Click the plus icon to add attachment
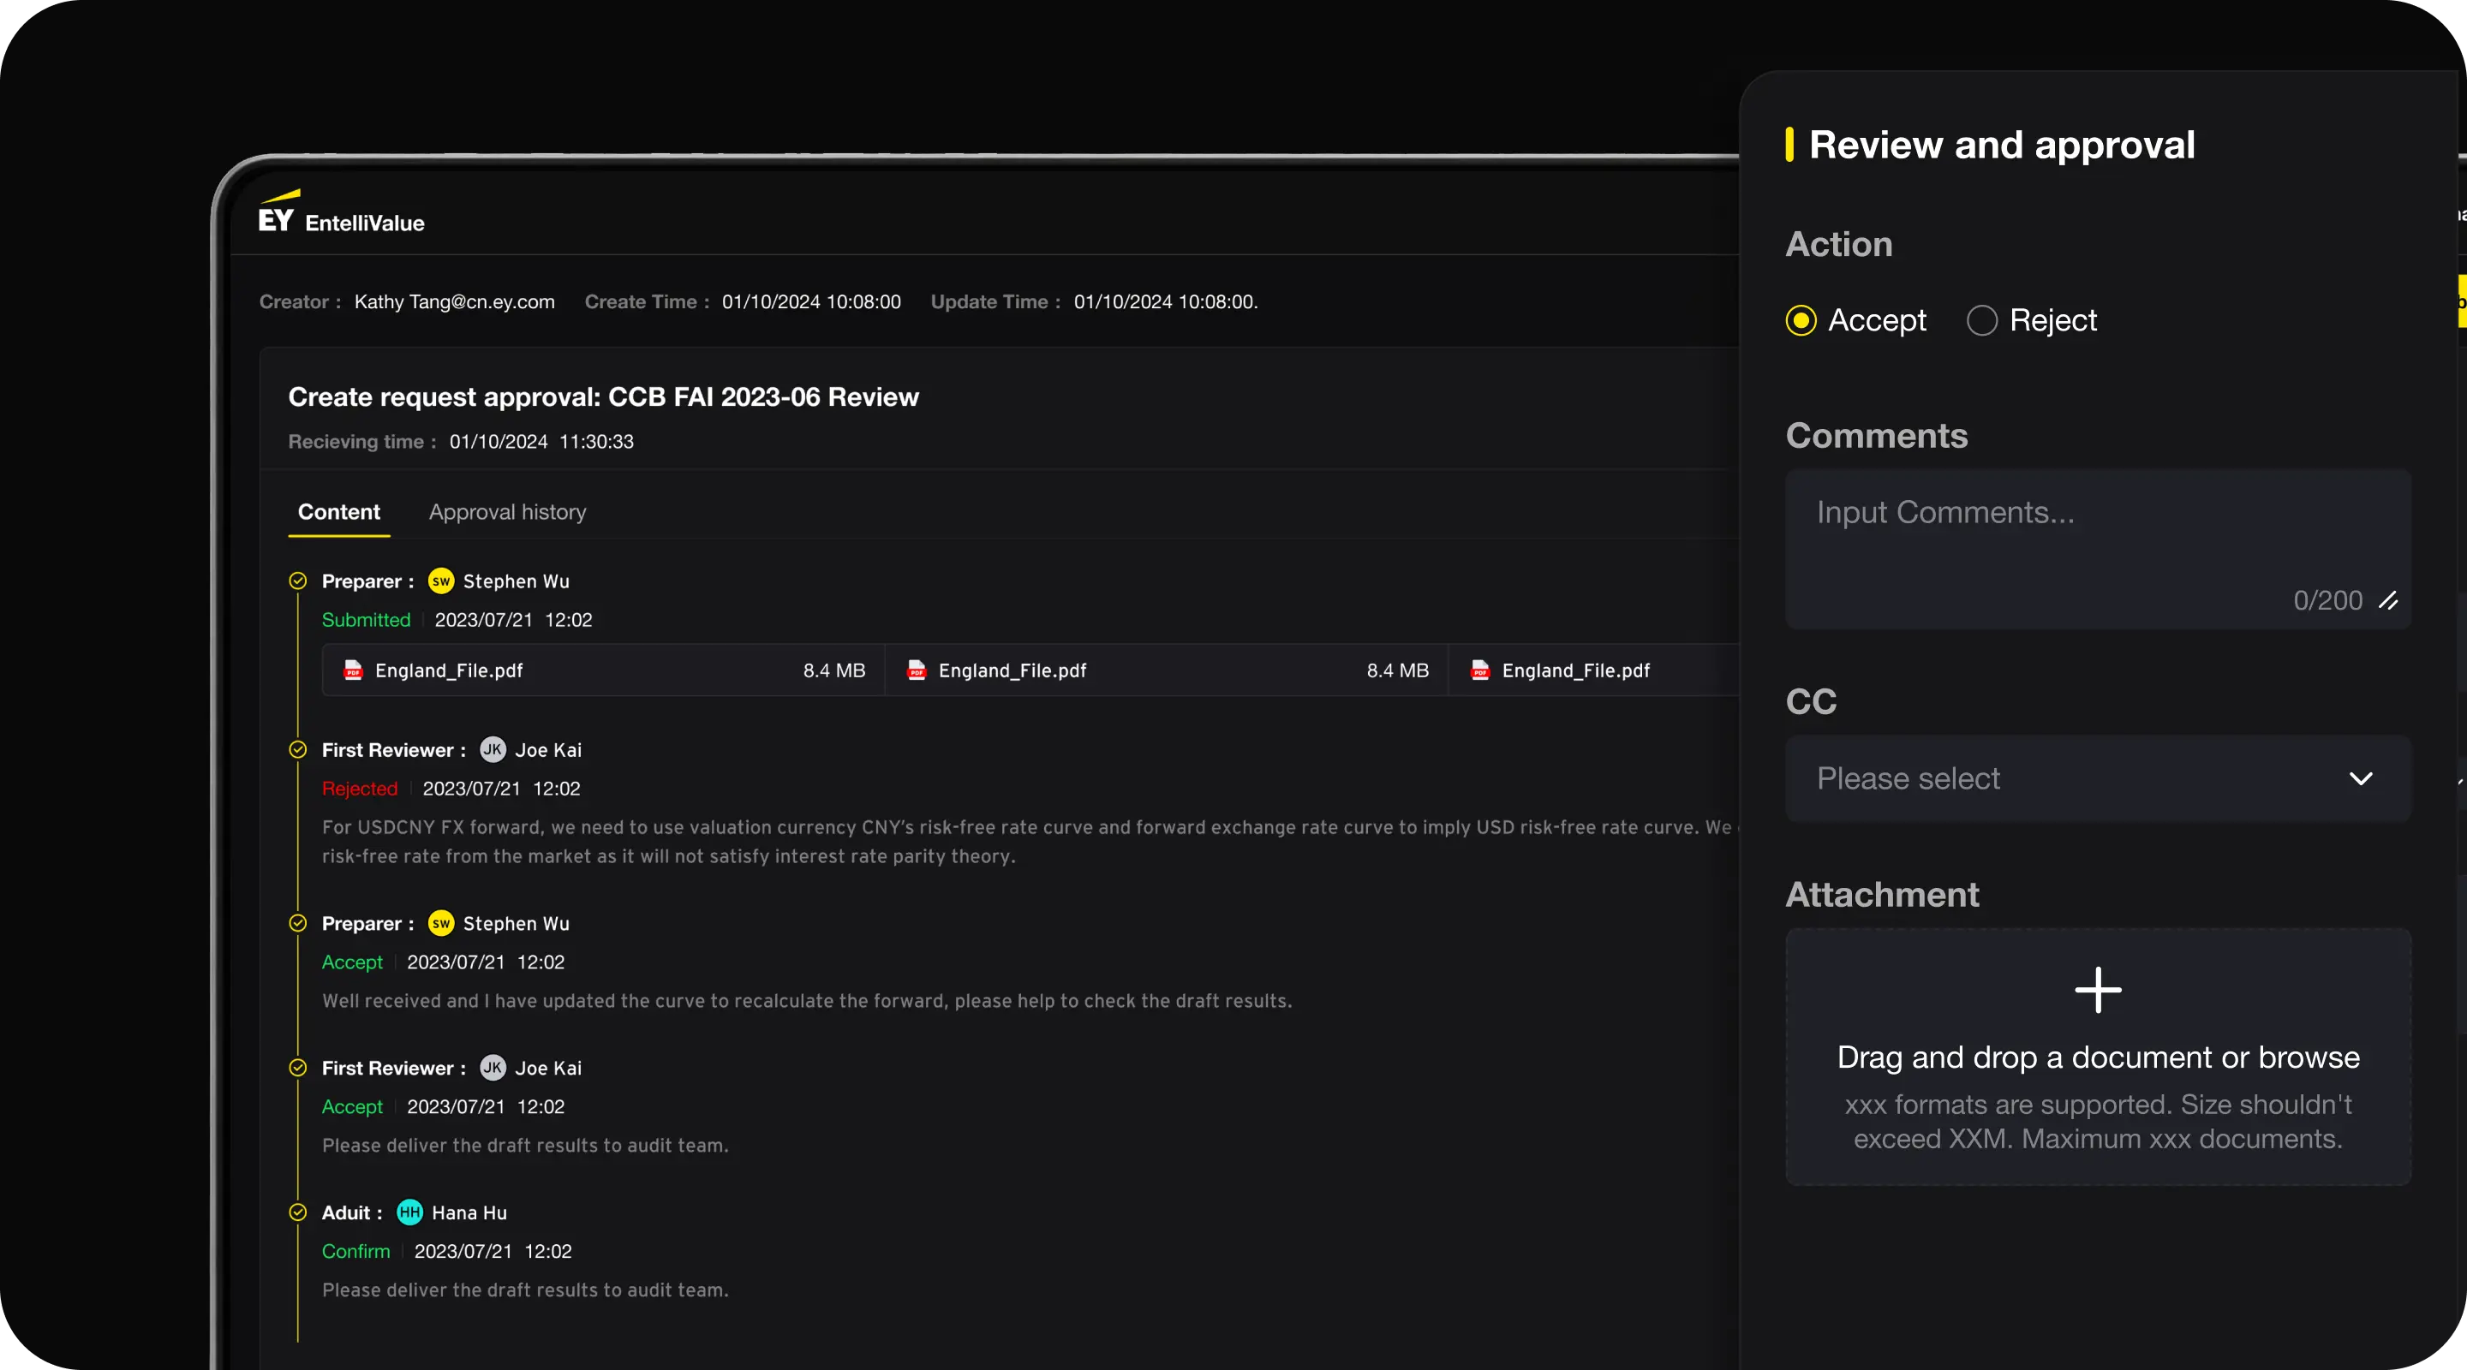Image resolution: width=2467 pixels, height=1370 pixels. pos(2097,989)
